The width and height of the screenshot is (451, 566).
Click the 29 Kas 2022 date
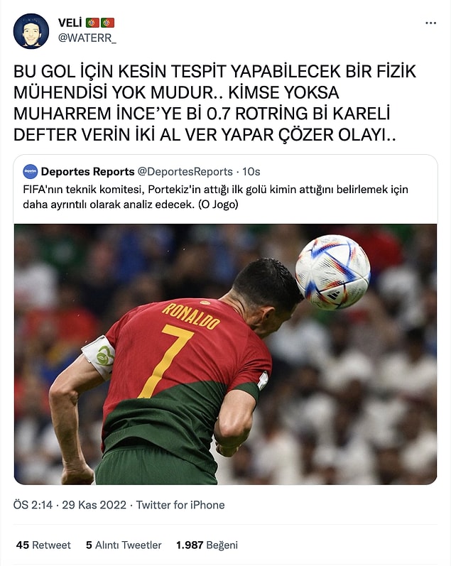[94, 505]
